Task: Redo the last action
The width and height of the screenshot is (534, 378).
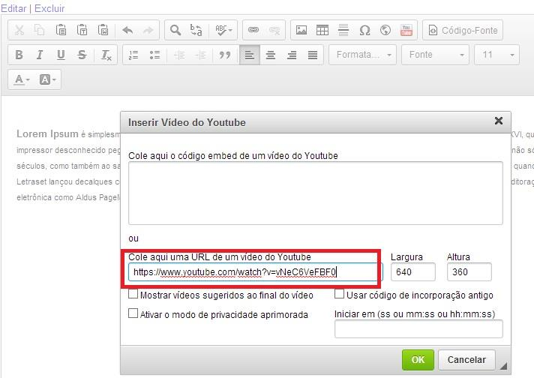Action: pos(148,30)
